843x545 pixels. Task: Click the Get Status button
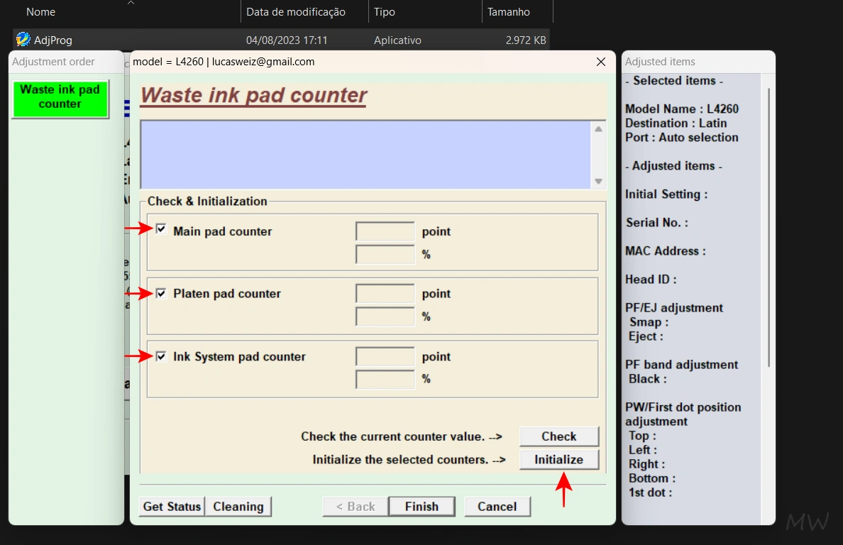pyautogui.click(x=172, y=507)
